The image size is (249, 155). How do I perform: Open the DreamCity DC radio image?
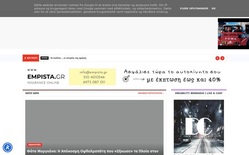click(199, 126)
